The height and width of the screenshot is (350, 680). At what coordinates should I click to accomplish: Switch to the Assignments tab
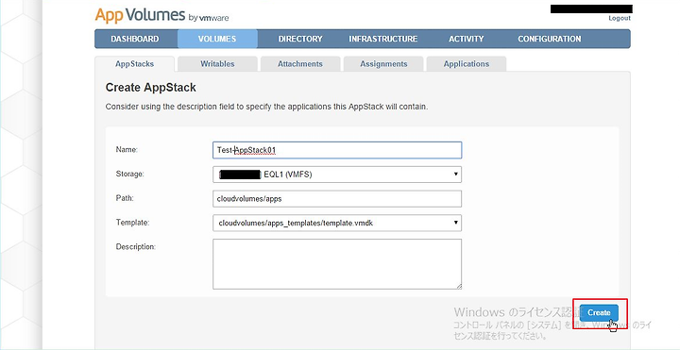coord(383,63)
